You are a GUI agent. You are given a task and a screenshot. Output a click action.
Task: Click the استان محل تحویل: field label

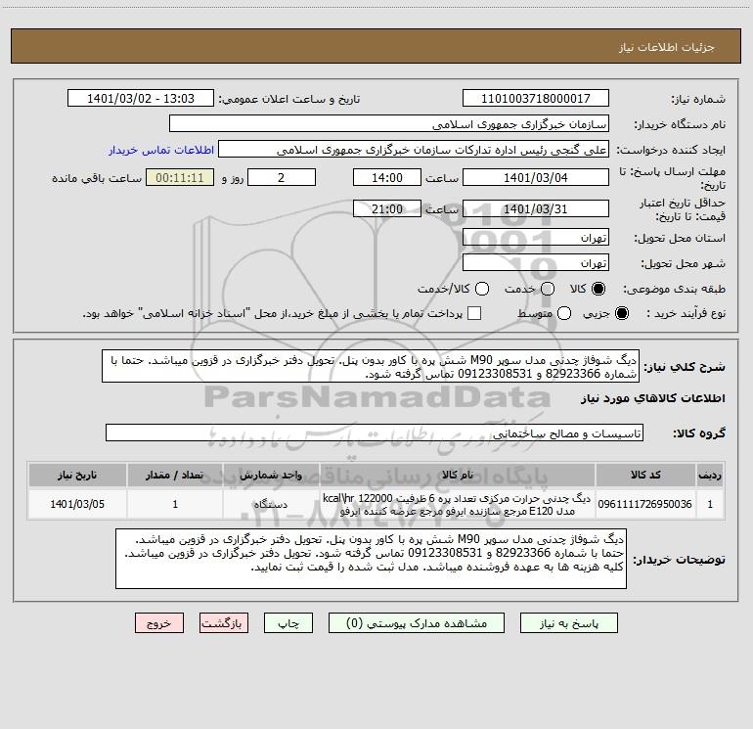point(680,238)
